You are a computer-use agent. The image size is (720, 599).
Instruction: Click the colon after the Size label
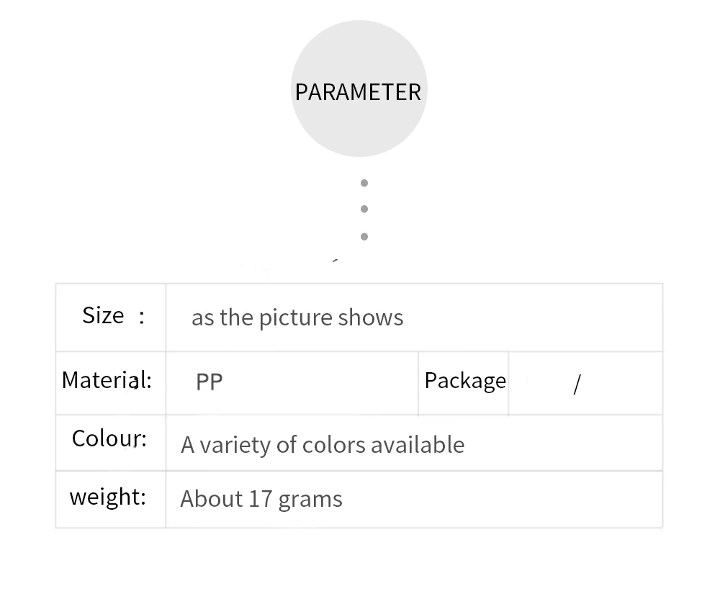point(142,316)
